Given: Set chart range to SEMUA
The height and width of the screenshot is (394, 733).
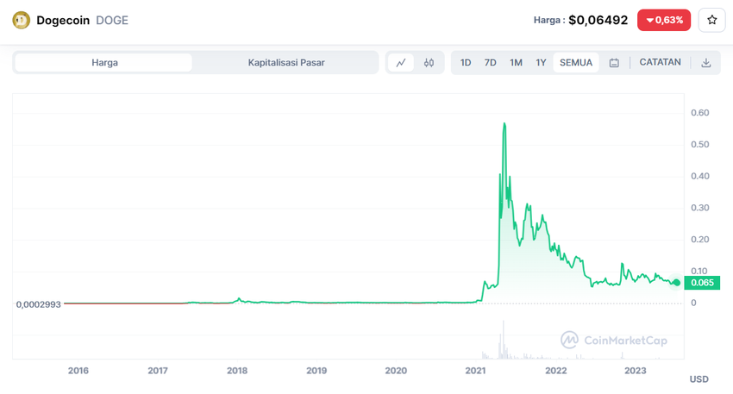Looking at the screenshot, I should [576, 63].
